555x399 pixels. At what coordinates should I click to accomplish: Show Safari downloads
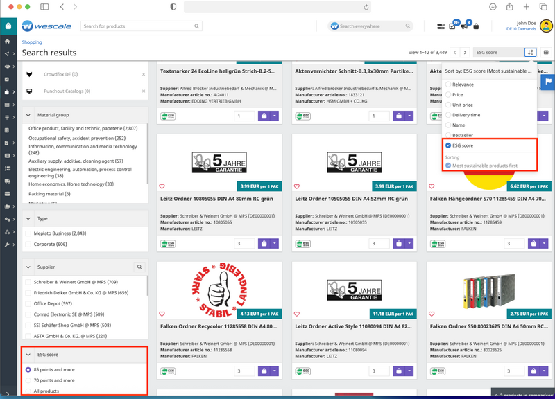tap(493, 7)
